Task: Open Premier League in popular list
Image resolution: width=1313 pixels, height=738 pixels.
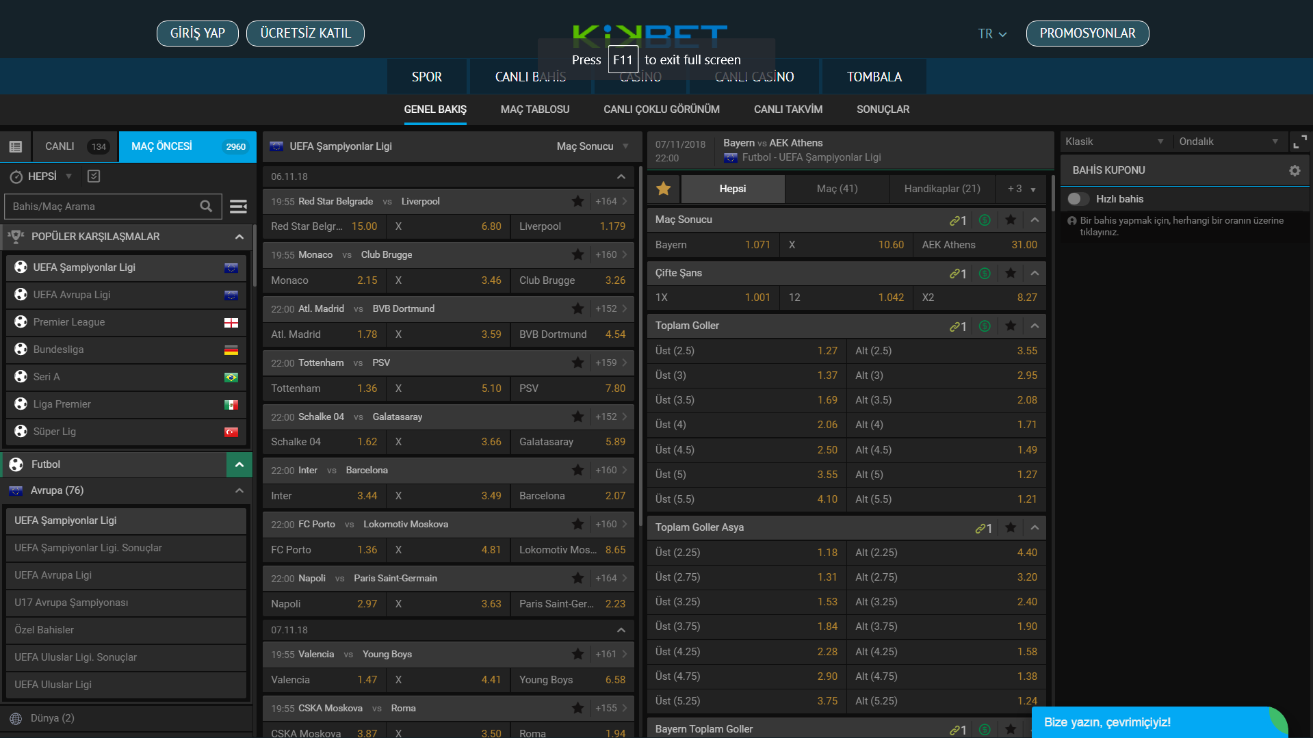Action: coord(126,322)
